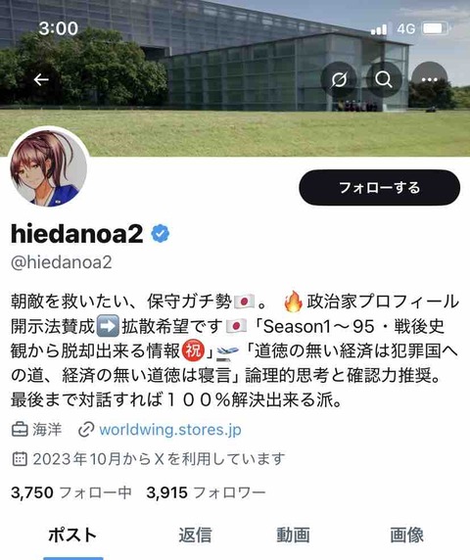Open the worldwing.stores.jp link
470x560 pixels.
point(170,429)
